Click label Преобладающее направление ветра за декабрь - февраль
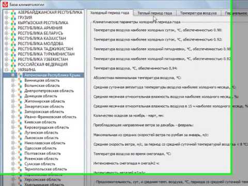 (143, 125)
